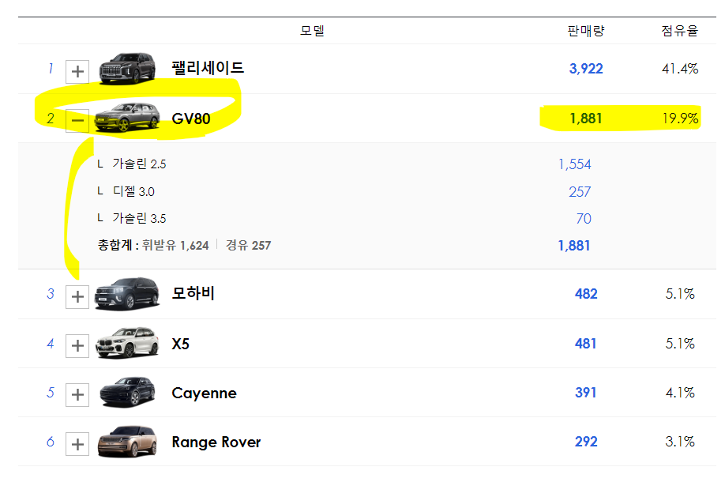Open the Range Rover car thumbnail
The image size is (725, 482).
127,442
